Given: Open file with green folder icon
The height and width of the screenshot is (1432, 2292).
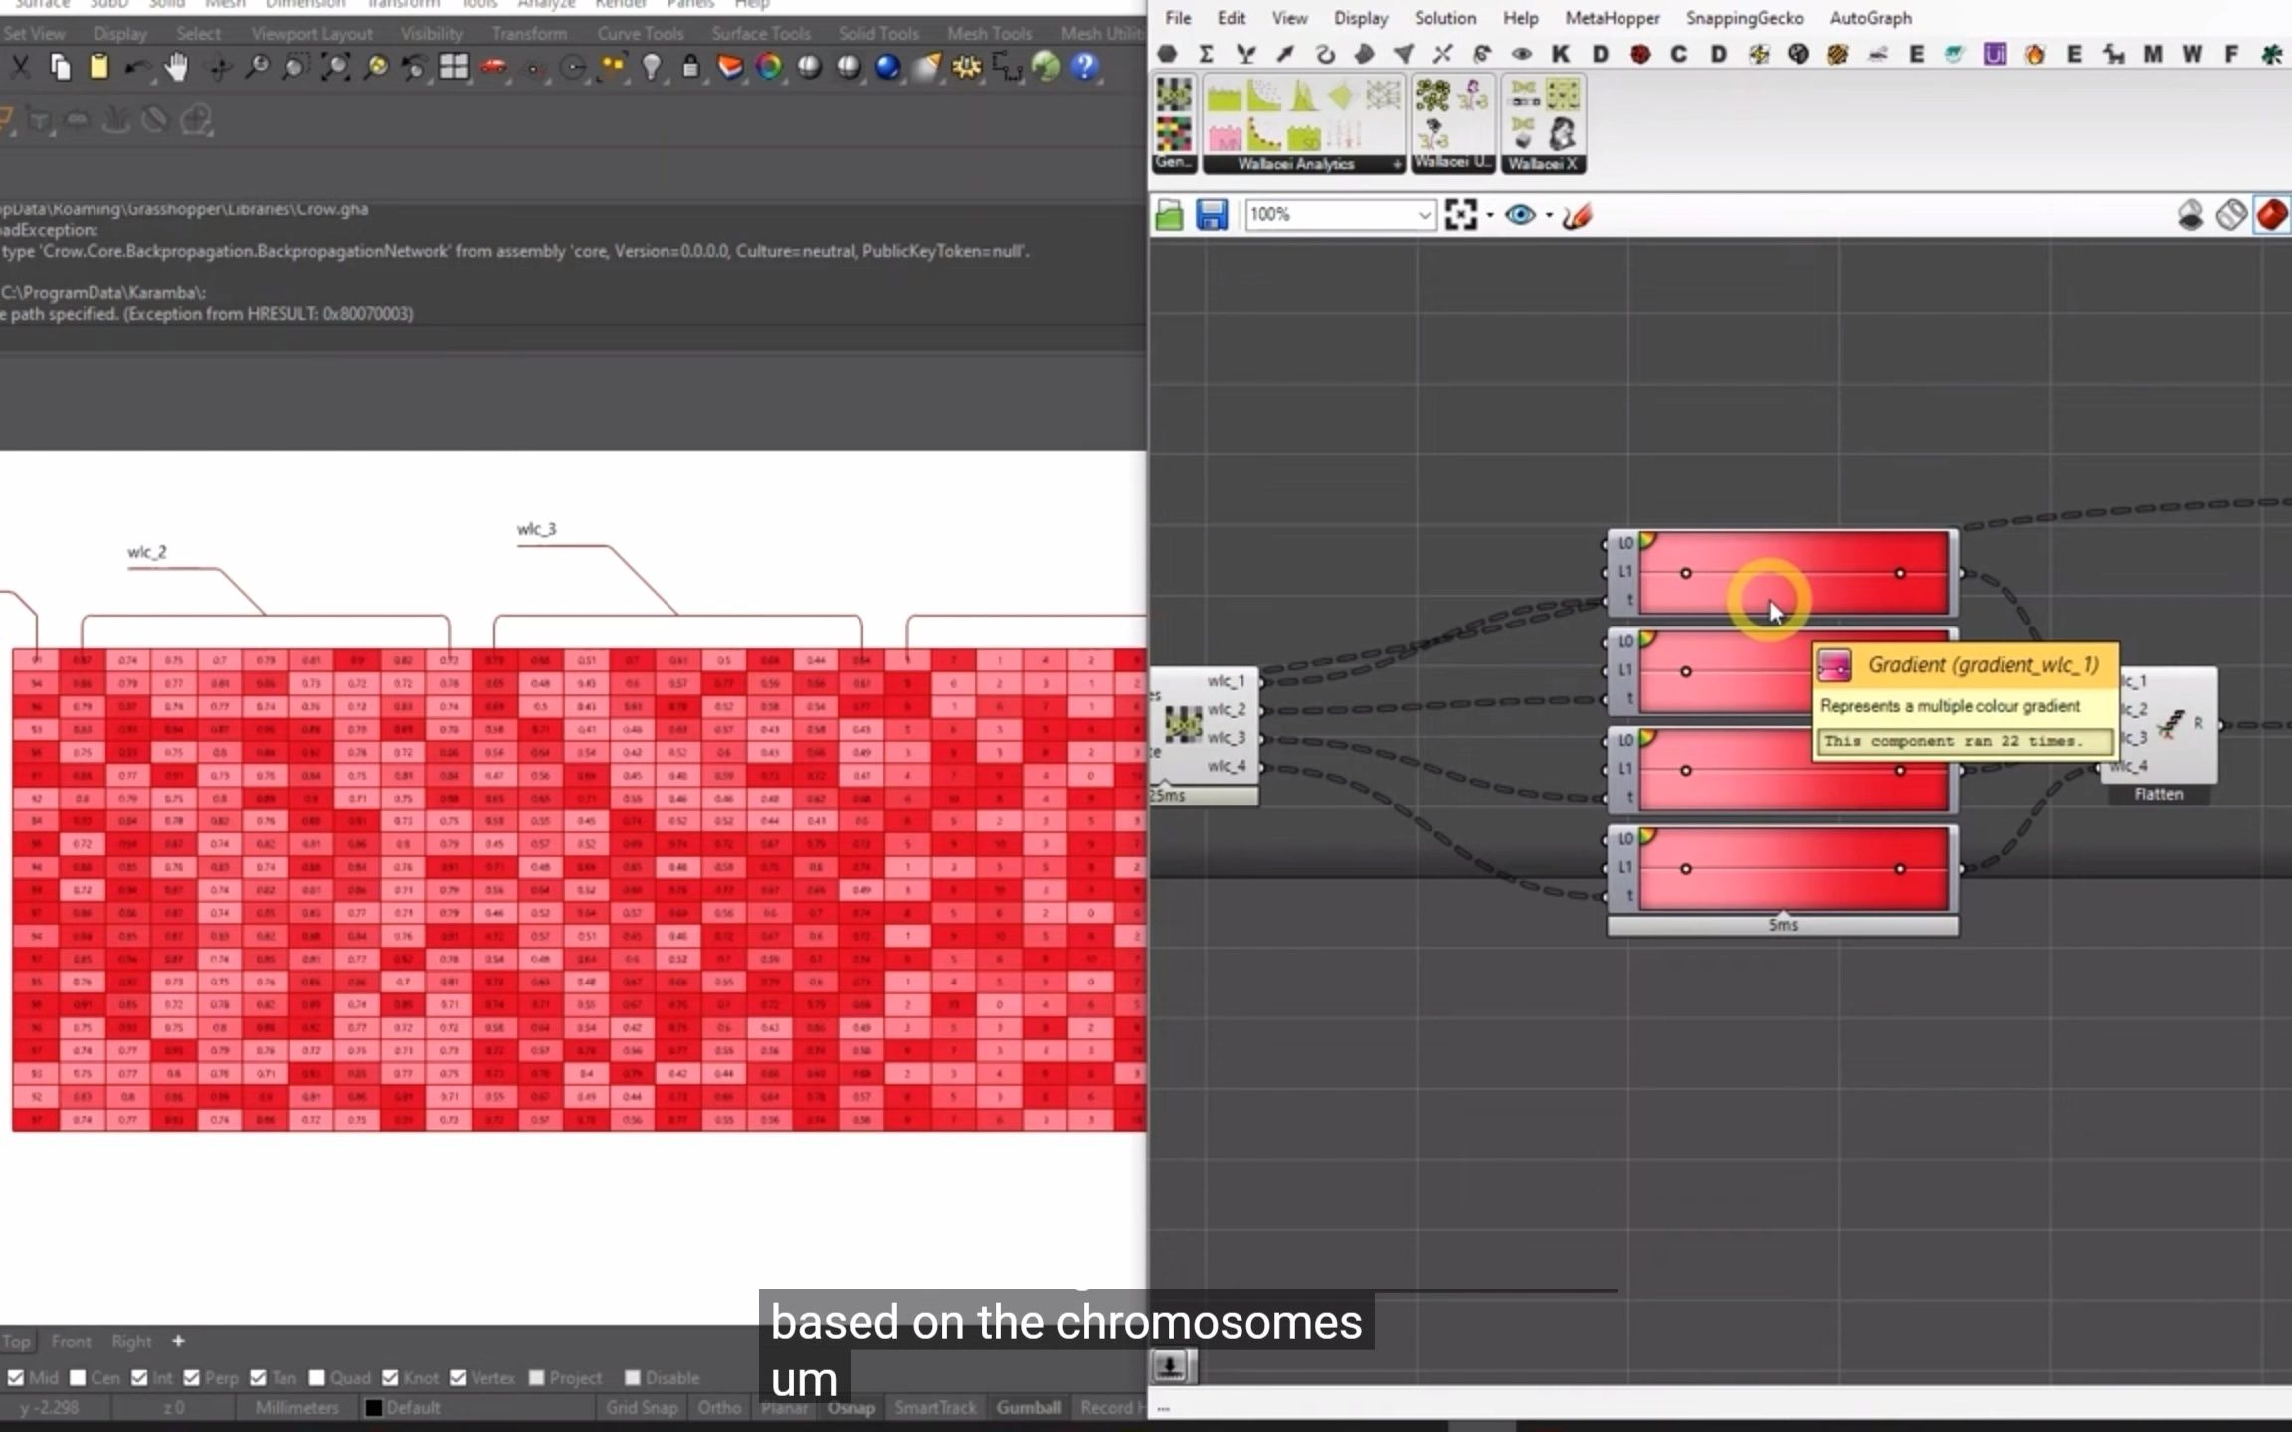Looking at the screenshot, I should [x=1170, y=215].
